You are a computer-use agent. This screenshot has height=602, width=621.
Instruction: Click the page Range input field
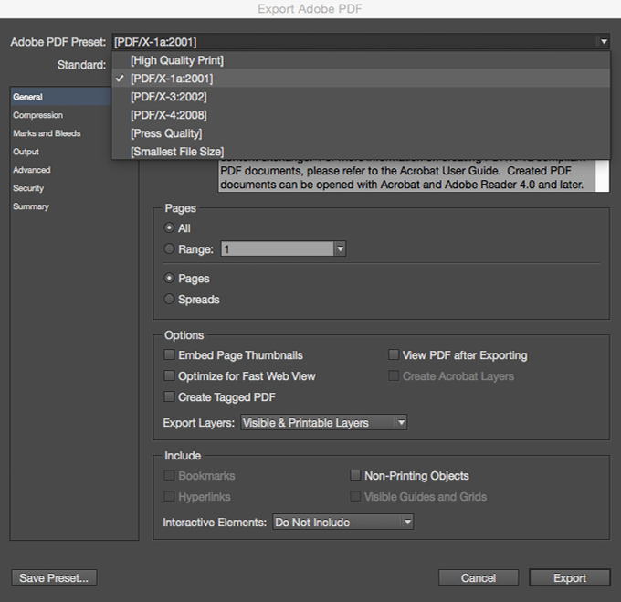point(278,248)
